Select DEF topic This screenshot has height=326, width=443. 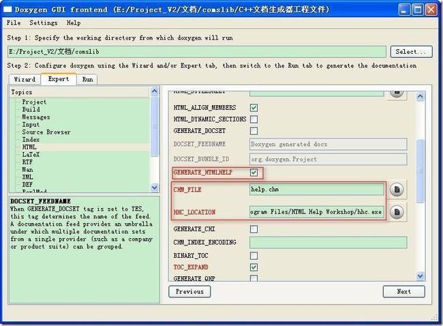tap(27, 185)
